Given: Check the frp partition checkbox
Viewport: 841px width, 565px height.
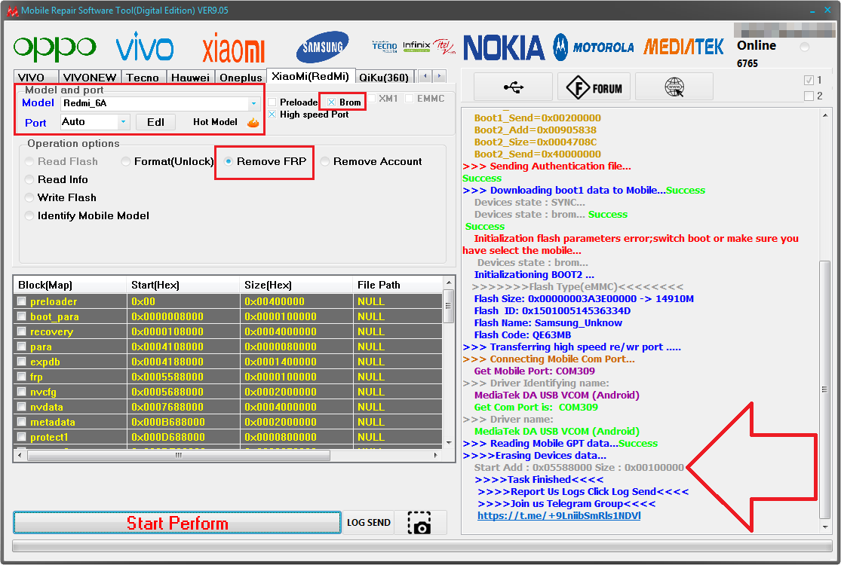Looking at the screenshot, I should pos(21,377).
